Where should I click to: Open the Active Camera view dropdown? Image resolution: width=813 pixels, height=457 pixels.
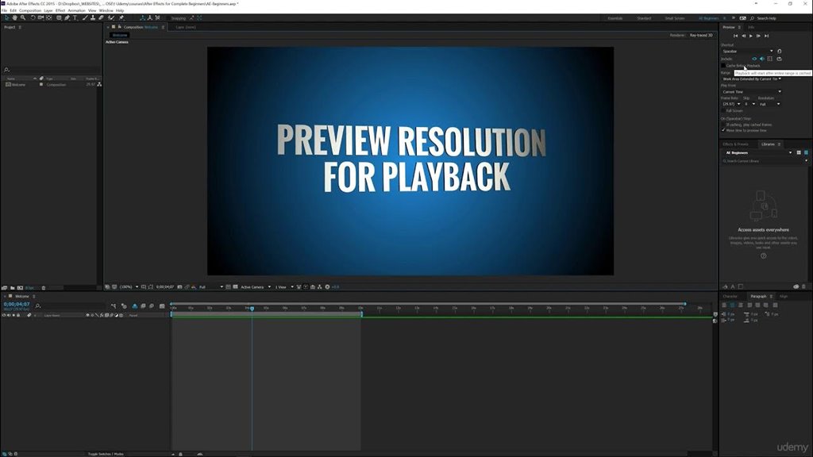255,286
